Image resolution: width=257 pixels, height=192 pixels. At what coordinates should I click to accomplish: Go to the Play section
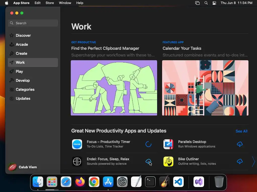[x=33, y=71]
